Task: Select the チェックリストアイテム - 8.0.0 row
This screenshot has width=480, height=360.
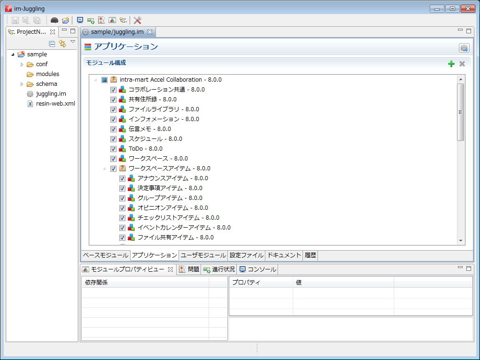Action: (178, 218)
